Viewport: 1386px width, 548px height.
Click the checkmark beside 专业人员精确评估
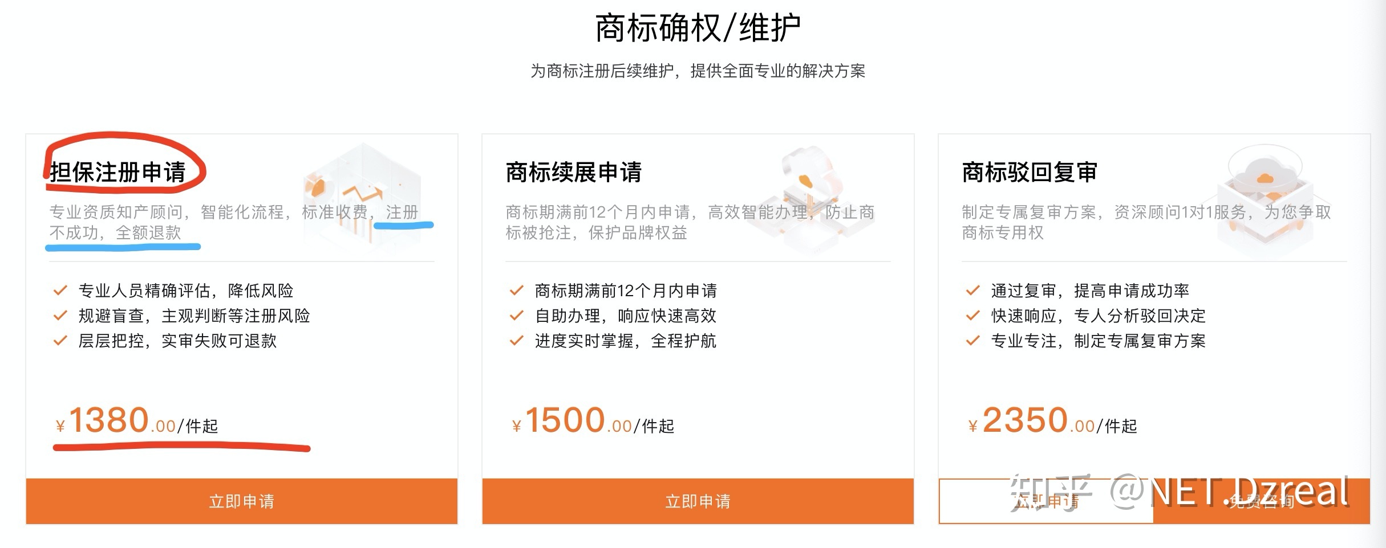pyautogui.click(x=60, y=291)
